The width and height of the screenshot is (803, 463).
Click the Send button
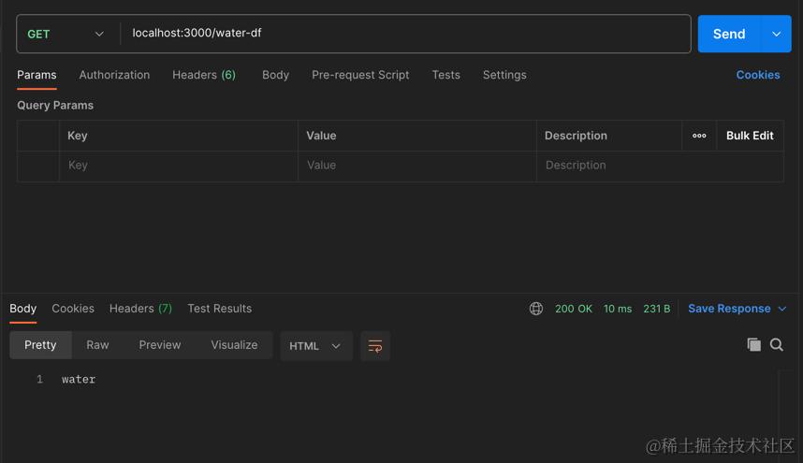pos(729,34)
